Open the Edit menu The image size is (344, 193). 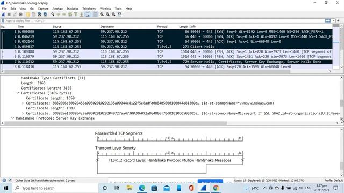pyautogui.click(x=13, y=9)
